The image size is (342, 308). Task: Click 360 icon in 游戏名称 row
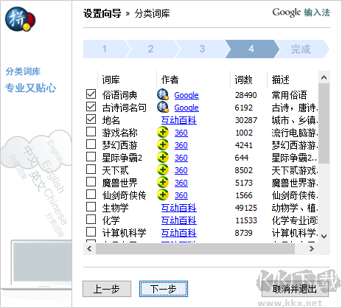(x=163, y=132)
